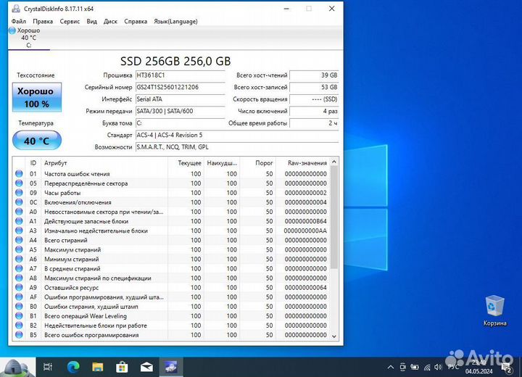Viewport: 522px width, 377px height.
Task: Click the transfer mode field SATA/300 | SATA/600
Action: coord(180,111)
